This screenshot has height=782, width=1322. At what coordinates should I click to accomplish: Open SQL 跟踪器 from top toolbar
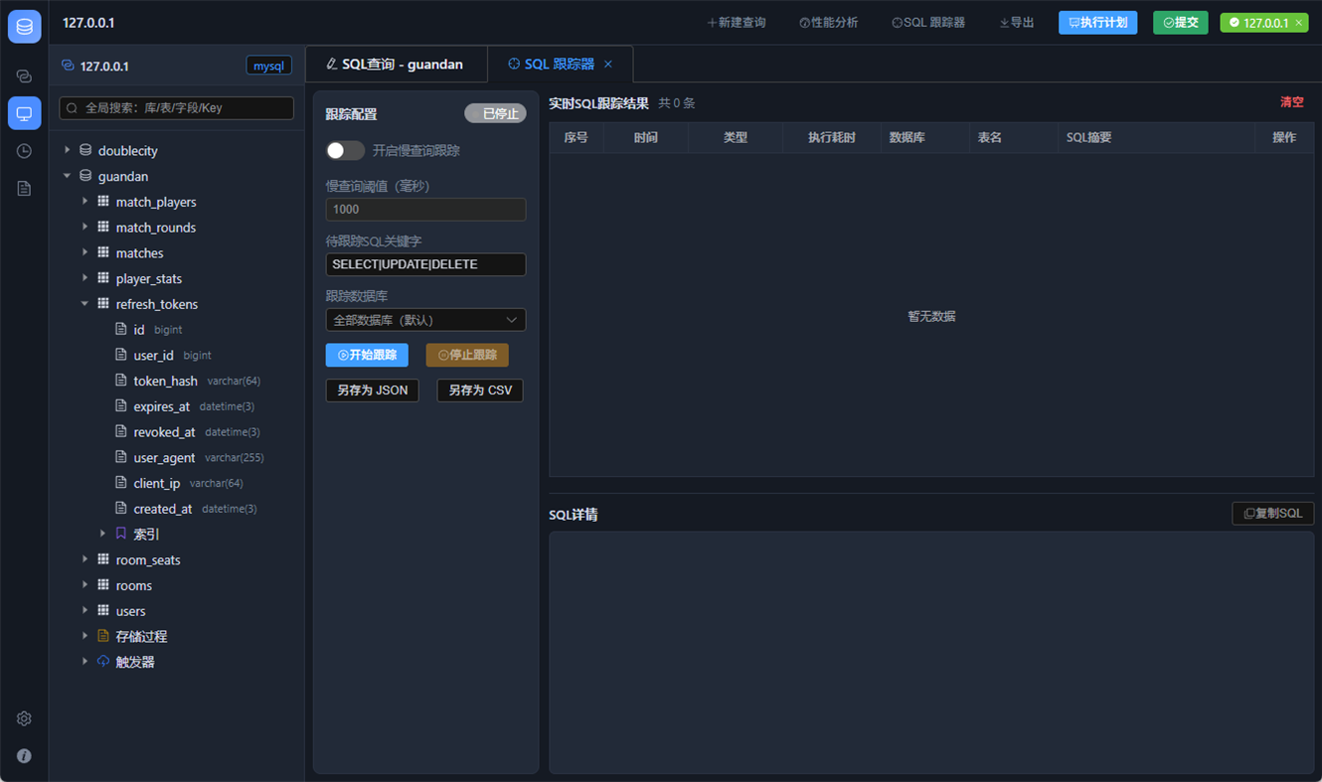tap(928, 22)
